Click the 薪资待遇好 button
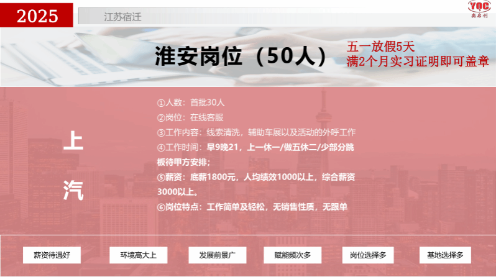Viewport: 496px width, 277px height. pos(52,255)
